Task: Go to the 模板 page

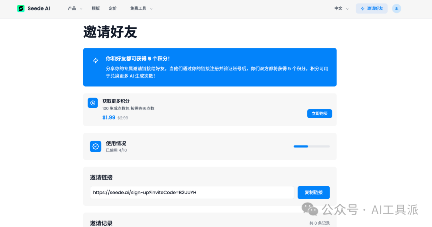Action: [96, 8]
